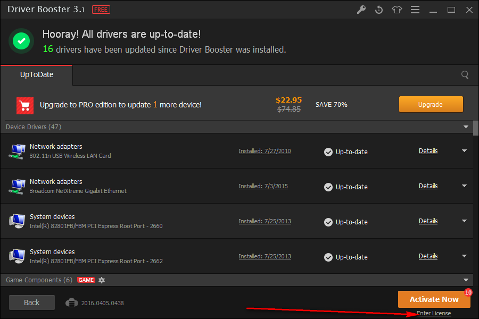
Task: Click the Installed: 7/3/2015 link
Action: pos(263,186)
